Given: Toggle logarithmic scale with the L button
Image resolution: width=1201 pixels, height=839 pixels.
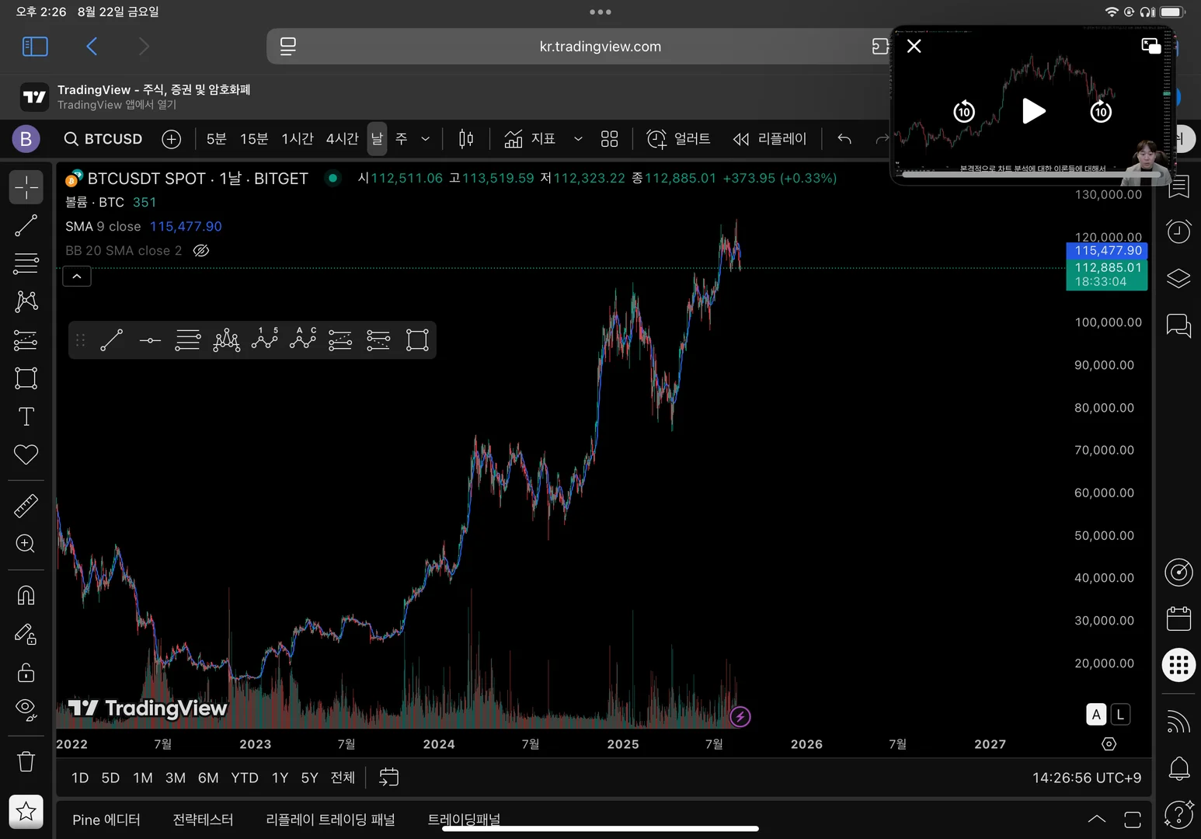Looking at the screenshot, I should click(x=1120, y=715).
